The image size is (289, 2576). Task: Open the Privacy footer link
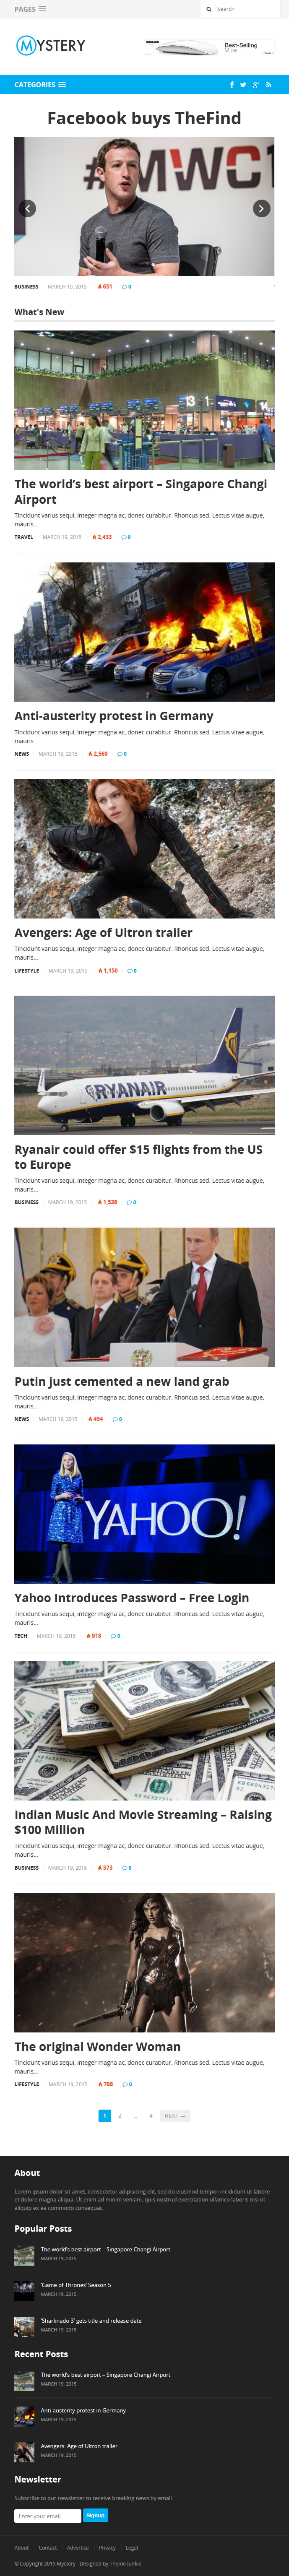(x=107, y=2547)
